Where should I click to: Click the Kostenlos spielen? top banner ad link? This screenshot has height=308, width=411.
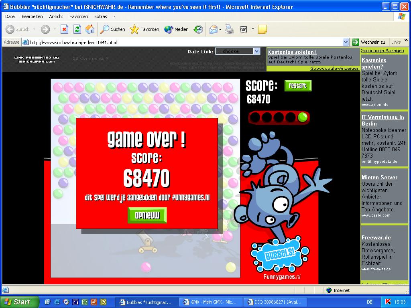tap(292, 52)
